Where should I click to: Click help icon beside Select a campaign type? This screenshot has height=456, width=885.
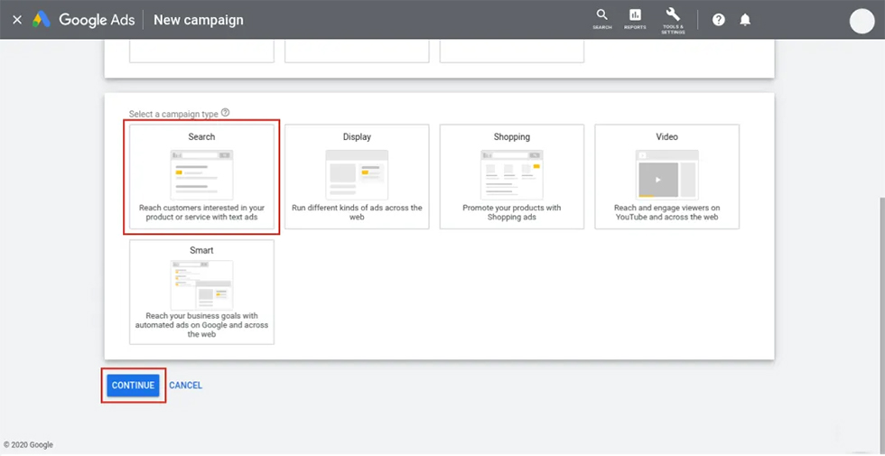click(x=225, y=113)
